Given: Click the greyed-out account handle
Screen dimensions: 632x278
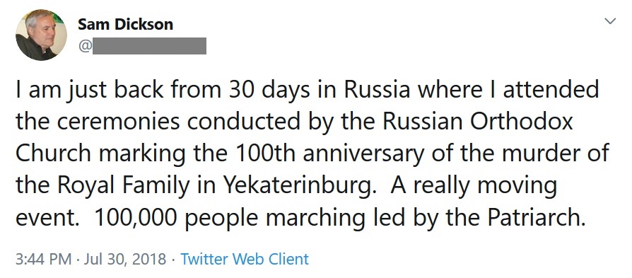Looking at the screenshot, I should tap(150, 46).
